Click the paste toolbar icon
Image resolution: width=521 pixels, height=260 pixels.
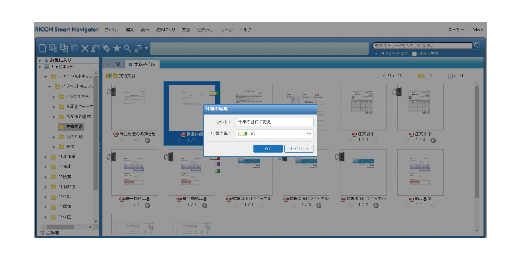(74, 48)
